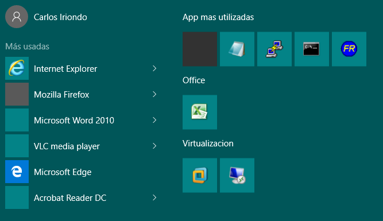Click the user avatar icon
The image size is (383, 221).
[17, 17]
